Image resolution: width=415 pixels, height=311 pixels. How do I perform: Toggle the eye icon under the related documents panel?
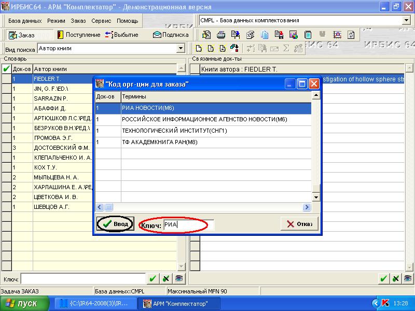click(x=409, y=278)
